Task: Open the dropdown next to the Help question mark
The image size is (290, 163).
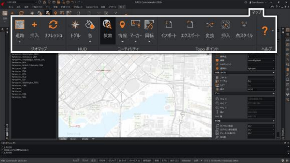Action: click(x=273, y=31)
